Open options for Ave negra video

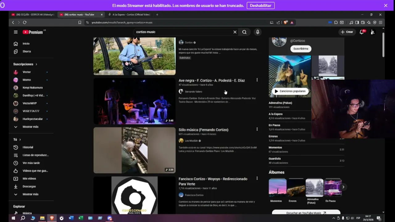257,80
